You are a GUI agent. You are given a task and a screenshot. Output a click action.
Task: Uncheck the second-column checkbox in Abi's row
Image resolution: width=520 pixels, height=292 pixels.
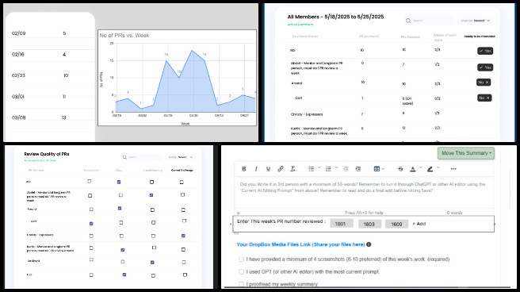pyautogui.click(x=119, y=182)
